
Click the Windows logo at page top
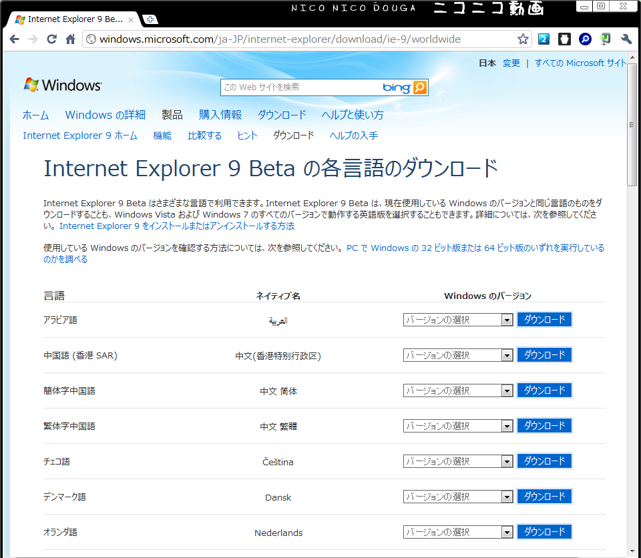tap(63, 85)
